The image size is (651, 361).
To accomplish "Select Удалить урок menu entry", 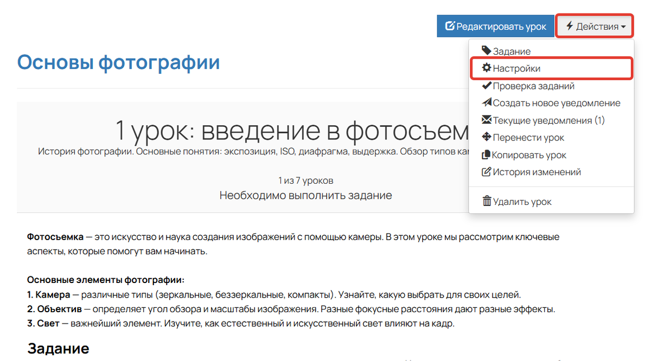I will (x=521, y=201).
